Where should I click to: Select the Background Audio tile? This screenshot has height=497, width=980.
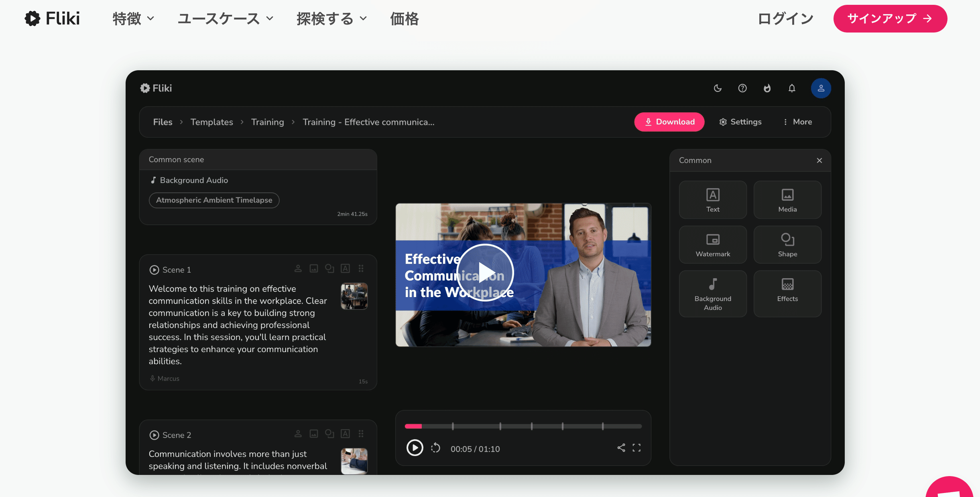(713, 294)
